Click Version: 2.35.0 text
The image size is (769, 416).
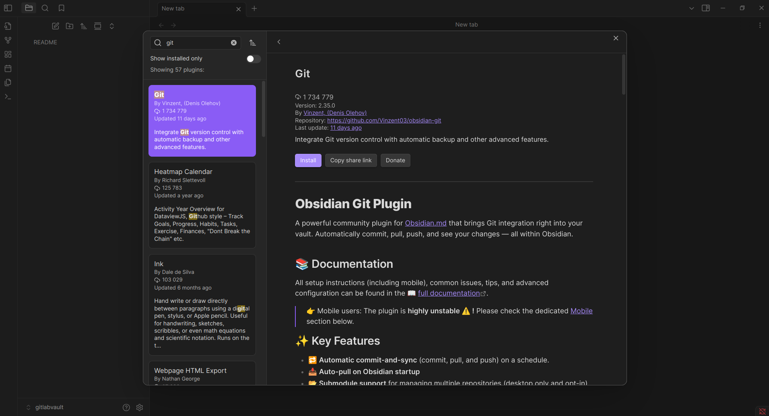pyautogui.click(x=315, y=106)
